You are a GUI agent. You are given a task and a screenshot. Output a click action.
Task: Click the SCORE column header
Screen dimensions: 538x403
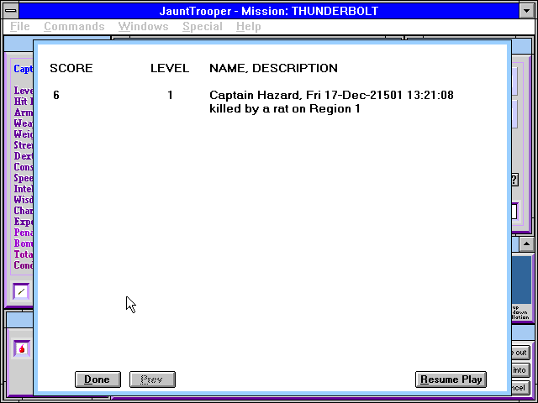[x=71, y=68]
